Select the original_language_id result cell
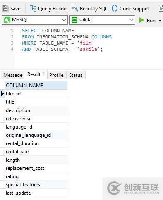Viewport: 163px width, 200px height. click(x=36, y=135)
